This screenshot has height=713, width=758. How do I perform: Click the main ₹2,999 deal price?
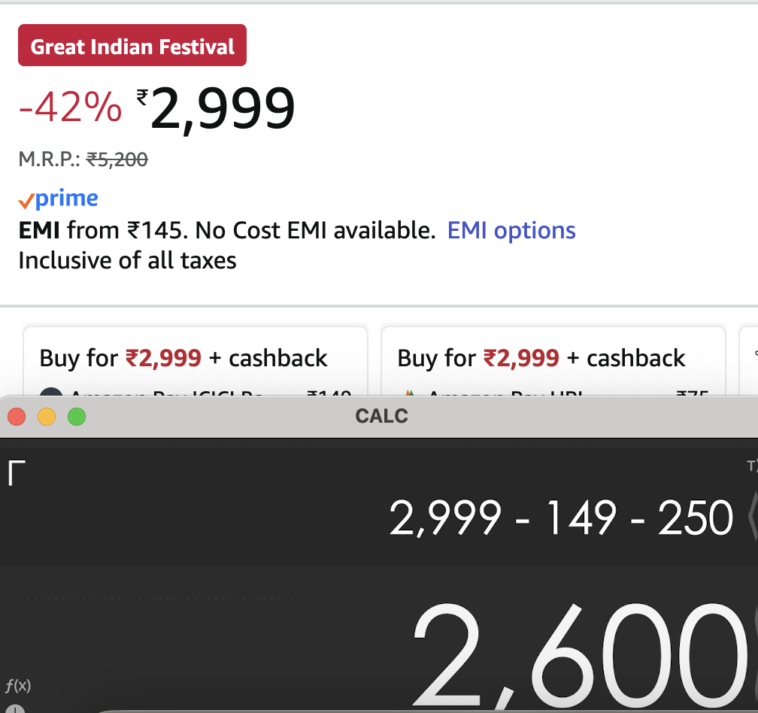pyautogui.click(x=217, y=110)
